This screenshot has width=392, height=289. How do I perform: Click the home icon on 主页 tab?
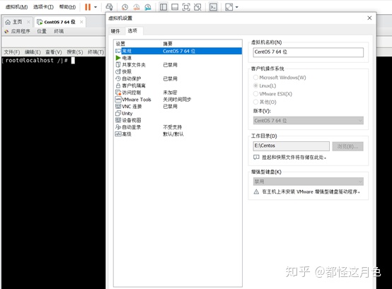[8, 22]
